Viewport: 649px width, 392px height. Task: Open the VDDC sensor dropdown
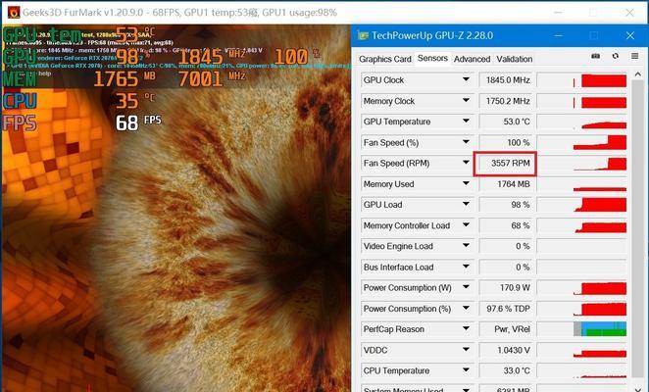466,349
